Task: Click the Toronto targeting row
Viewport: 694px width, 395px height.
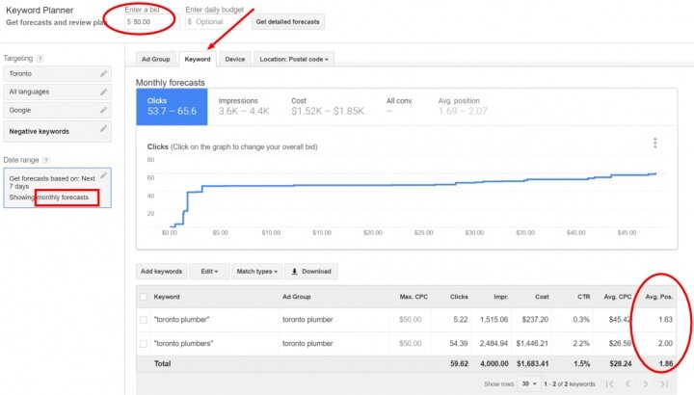Action: 57,73
